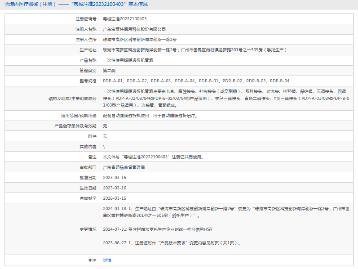Select the model list starting PDP-A-01
Screen dimensions: 358x269
[196, 81]
